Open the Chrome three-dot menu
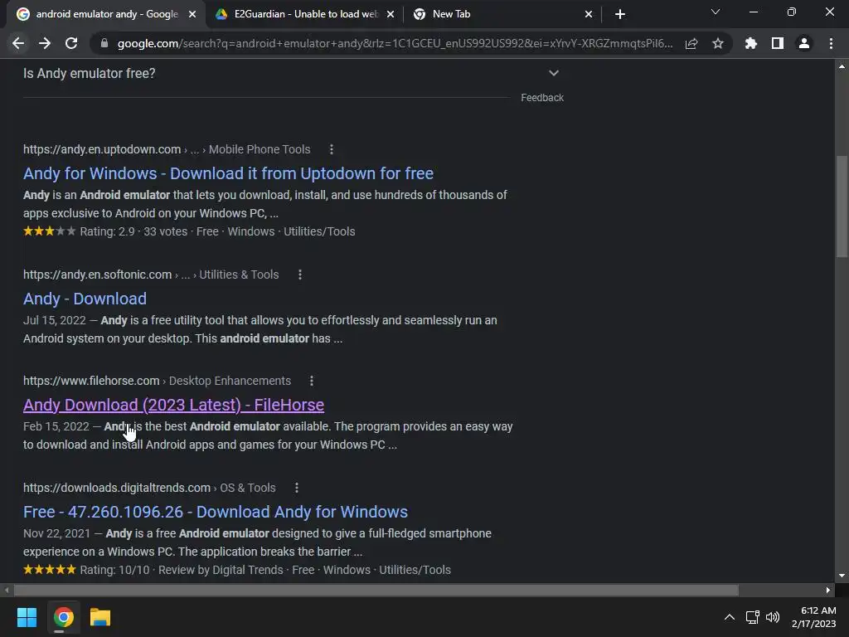The image size is (849, 637). click(x=831, y=43)
